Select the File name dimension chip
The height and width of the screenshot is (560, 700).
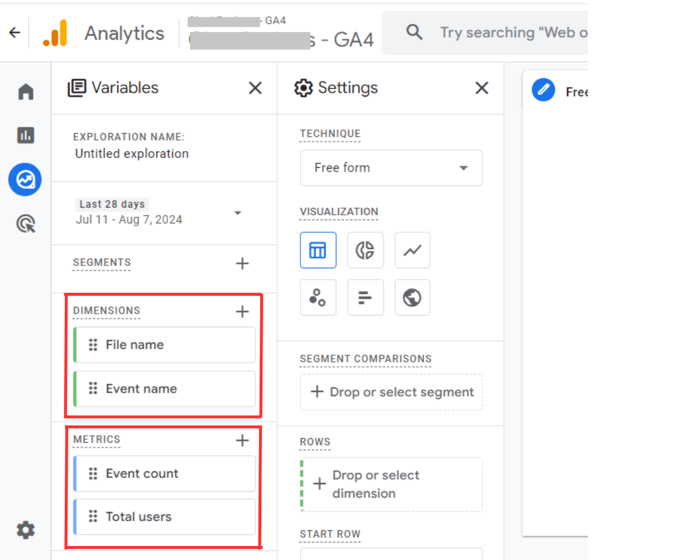point(164,345)
